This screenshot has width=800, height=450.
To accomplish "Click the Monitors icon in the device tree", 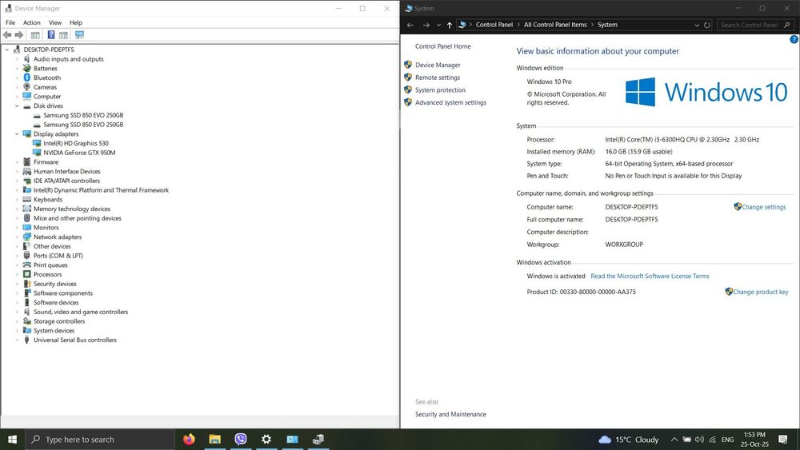I will [x=27, y=227].
